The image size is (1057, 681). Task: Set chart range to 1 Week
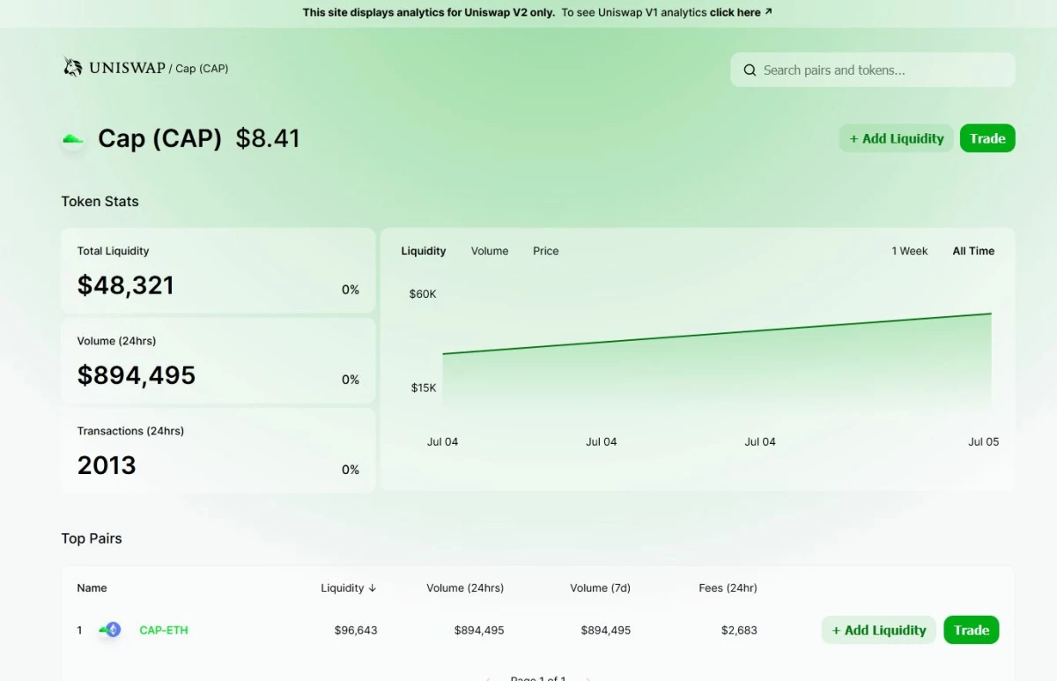909,251
